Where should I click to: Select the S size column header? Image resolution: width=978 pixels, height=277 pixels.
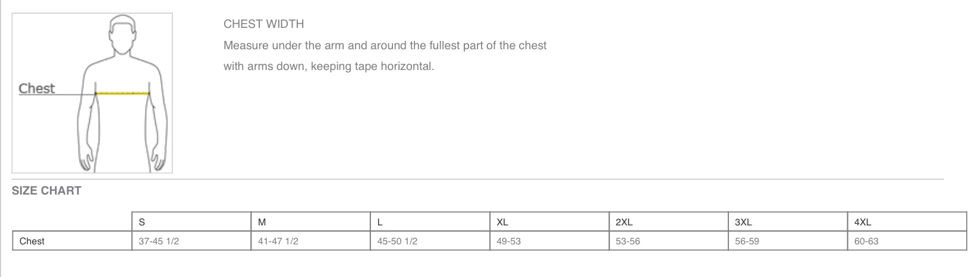[191, 222]
